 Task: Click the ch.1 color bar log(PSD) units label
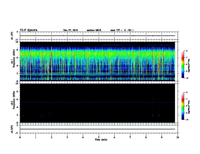(x=189, y=65)
